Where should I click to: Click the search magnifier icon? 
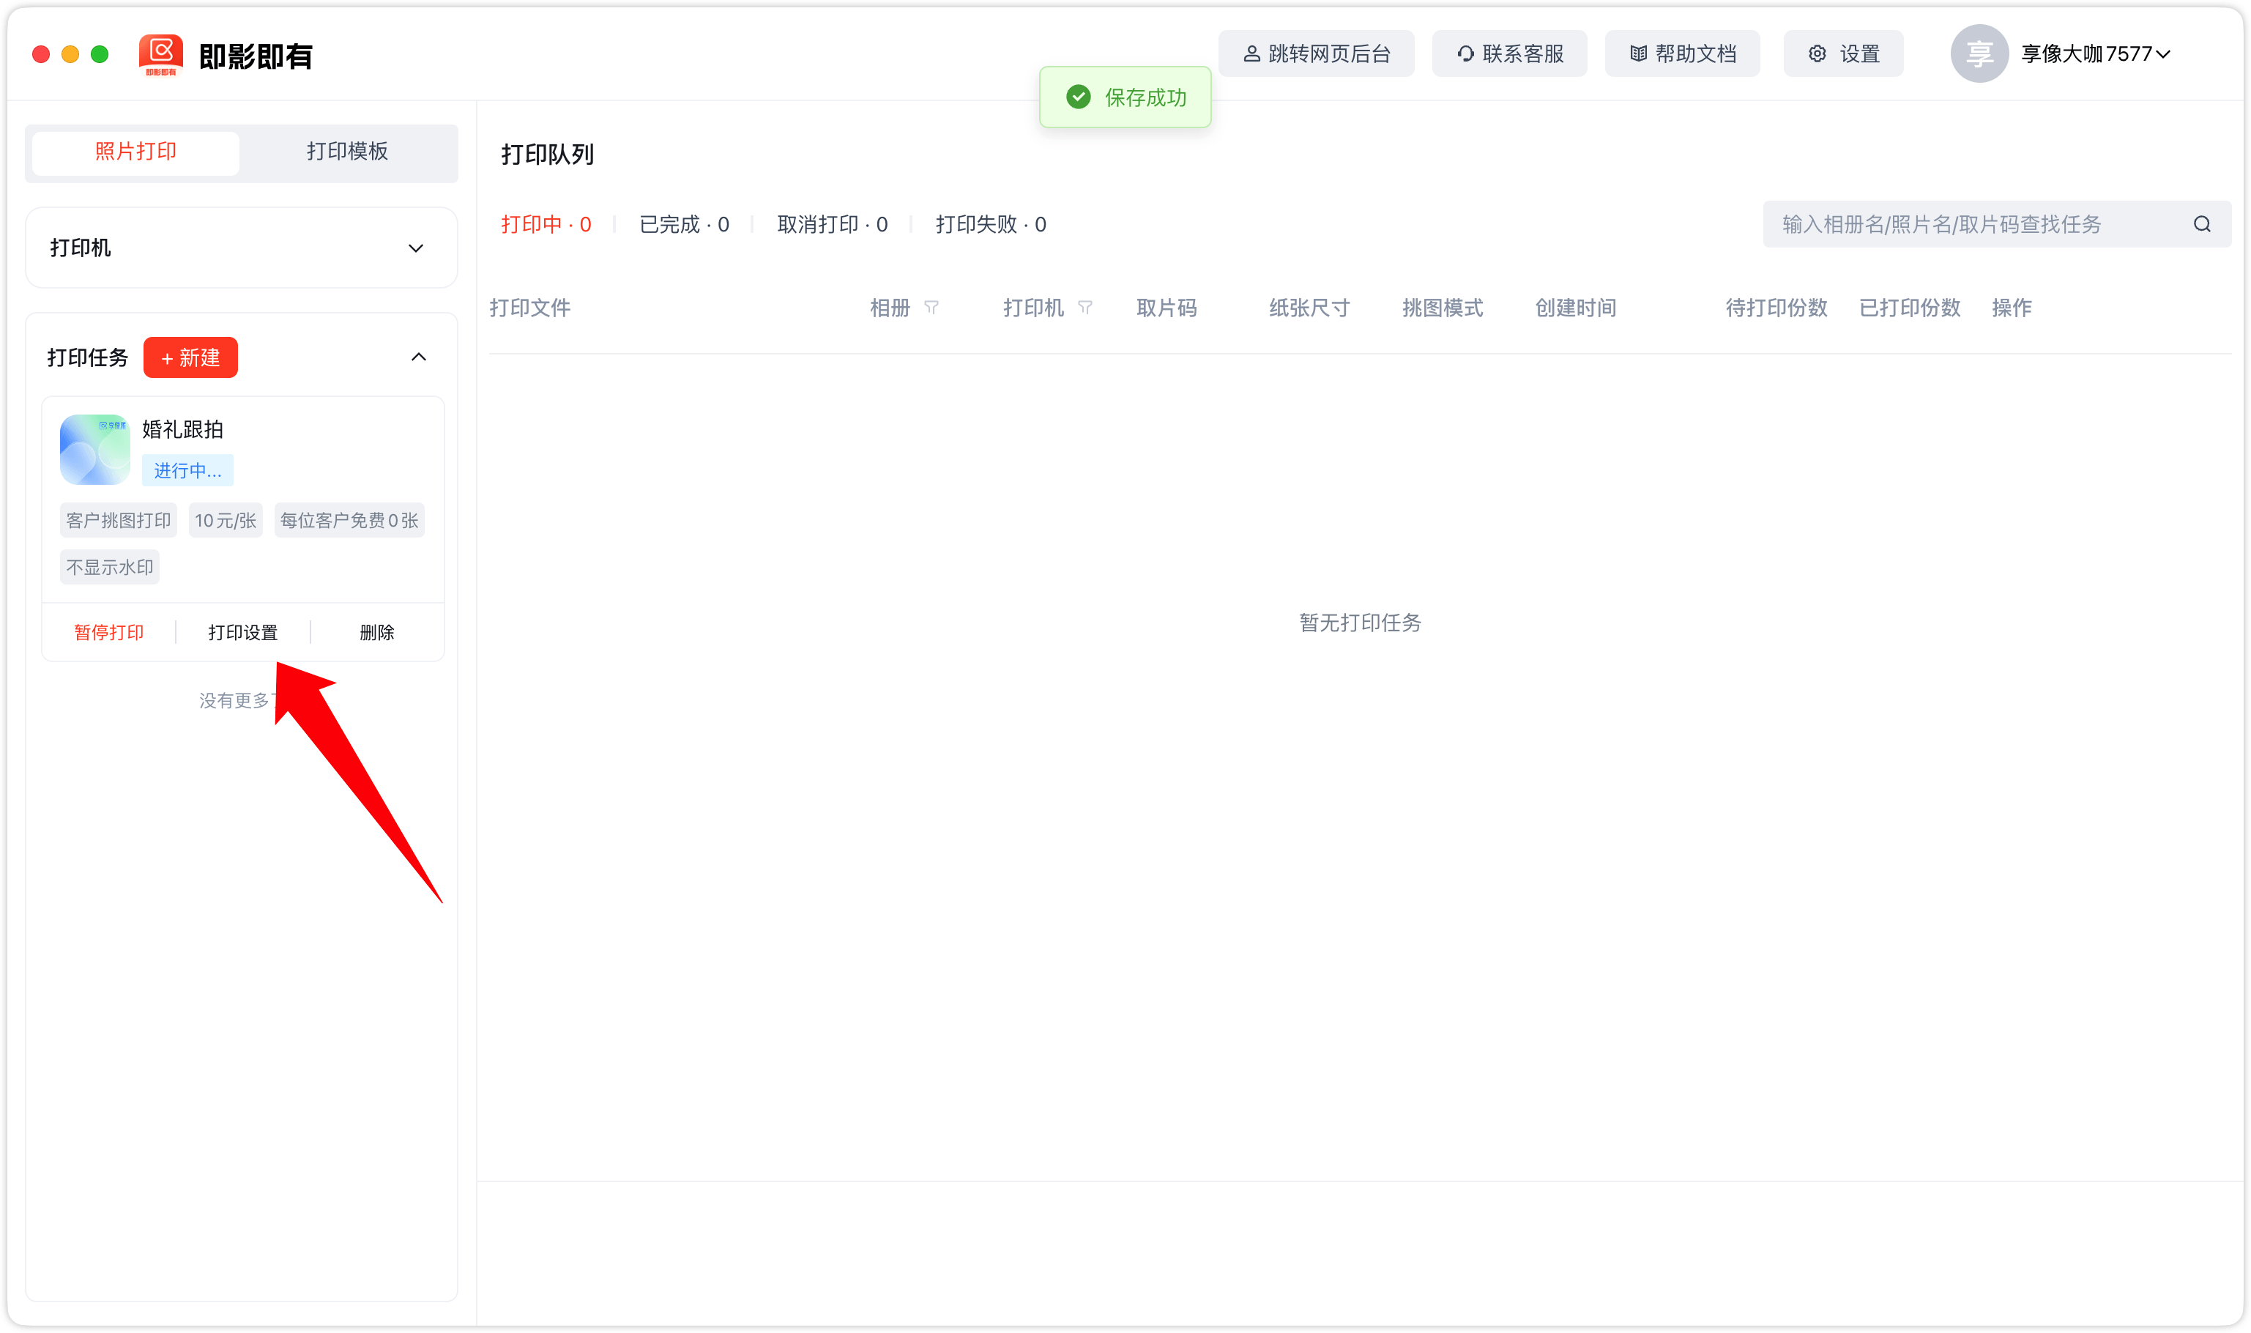(x=2202, y=223)
